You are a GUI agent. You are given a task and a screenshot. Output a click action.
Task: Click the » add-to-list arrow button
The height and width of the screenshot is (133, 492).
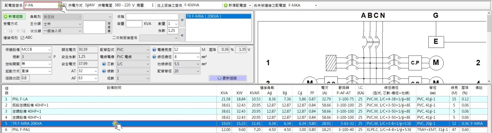(182, 20)
